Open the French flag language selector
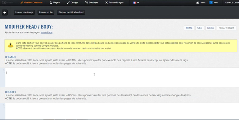 [x=136, y=2]
